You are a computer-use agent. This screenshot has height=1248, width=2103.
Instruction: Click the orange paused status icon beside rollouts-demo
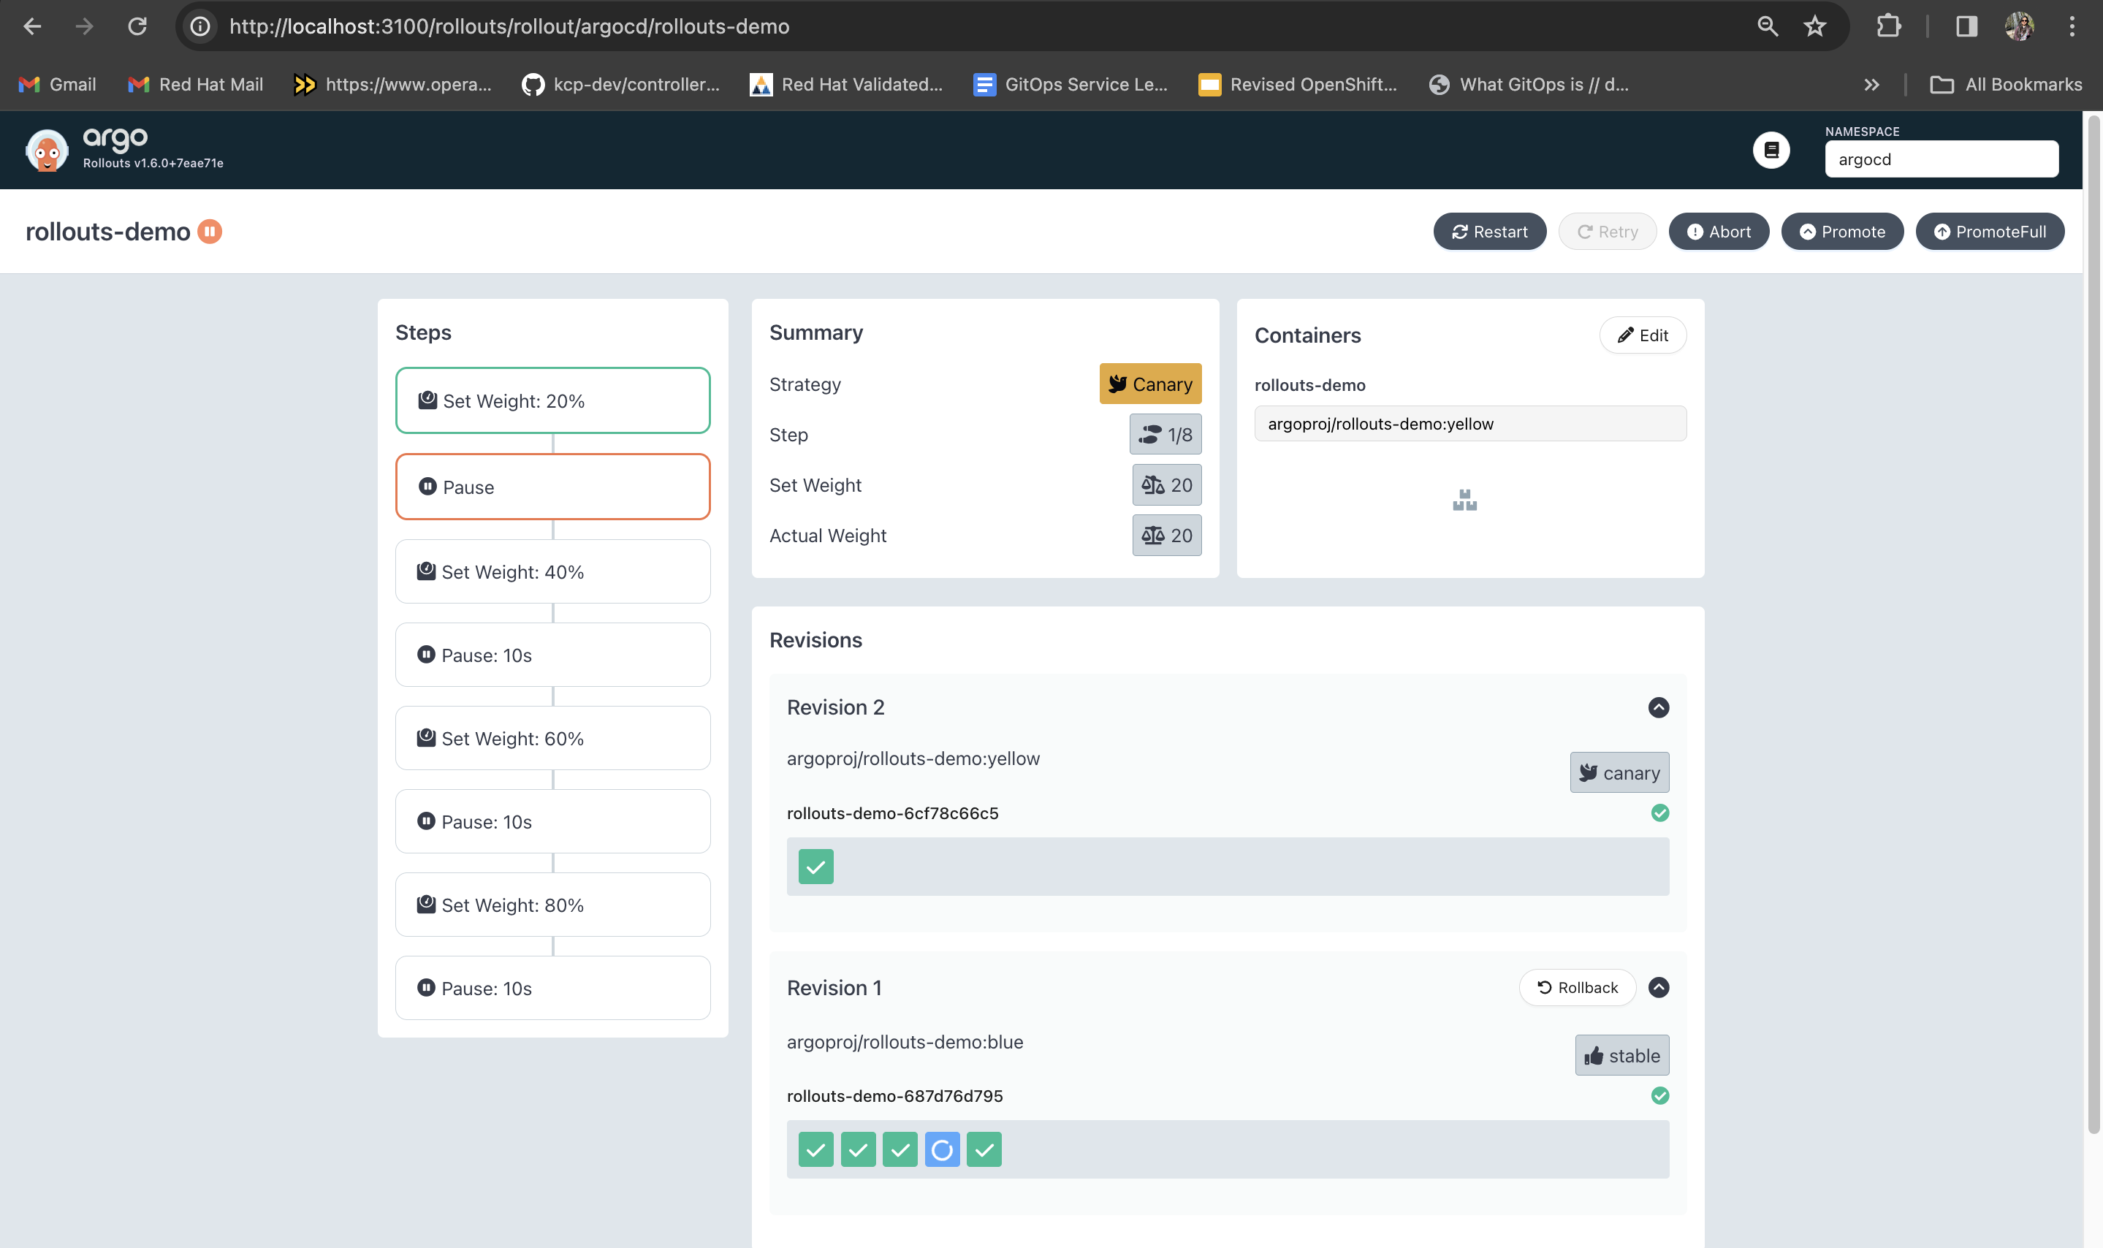pos(210,232)
